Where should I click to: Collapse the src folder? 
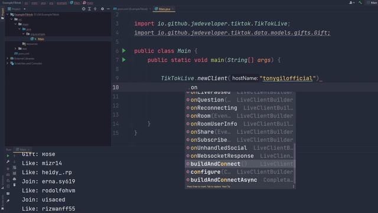[12, 20]
